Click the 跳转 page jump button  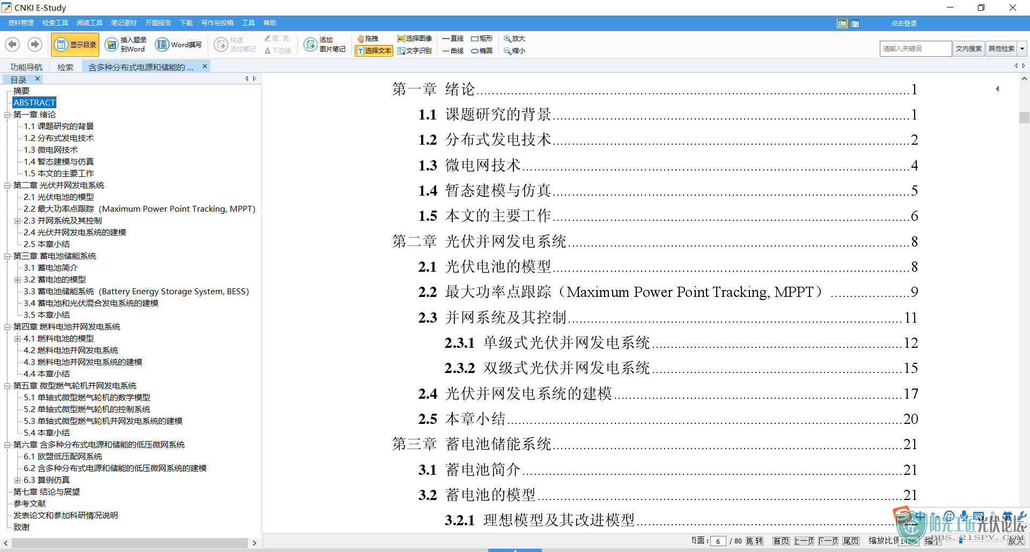(x=755, y=541)
